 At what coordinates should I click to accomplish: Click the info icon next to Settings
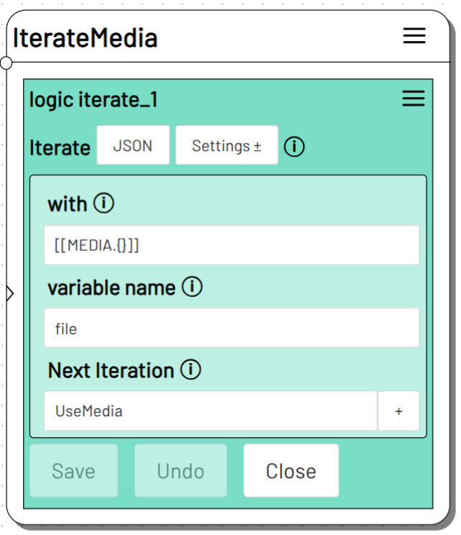[294, 147]
